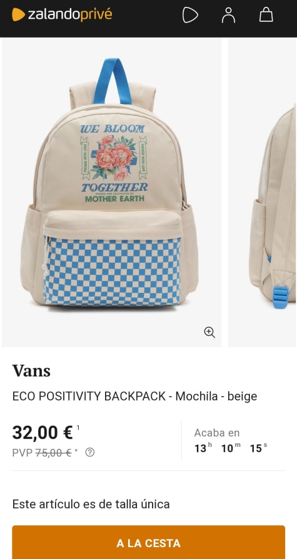297x559 pixels.
Task: Open the shopping bag icon
Action: [266, 15]
